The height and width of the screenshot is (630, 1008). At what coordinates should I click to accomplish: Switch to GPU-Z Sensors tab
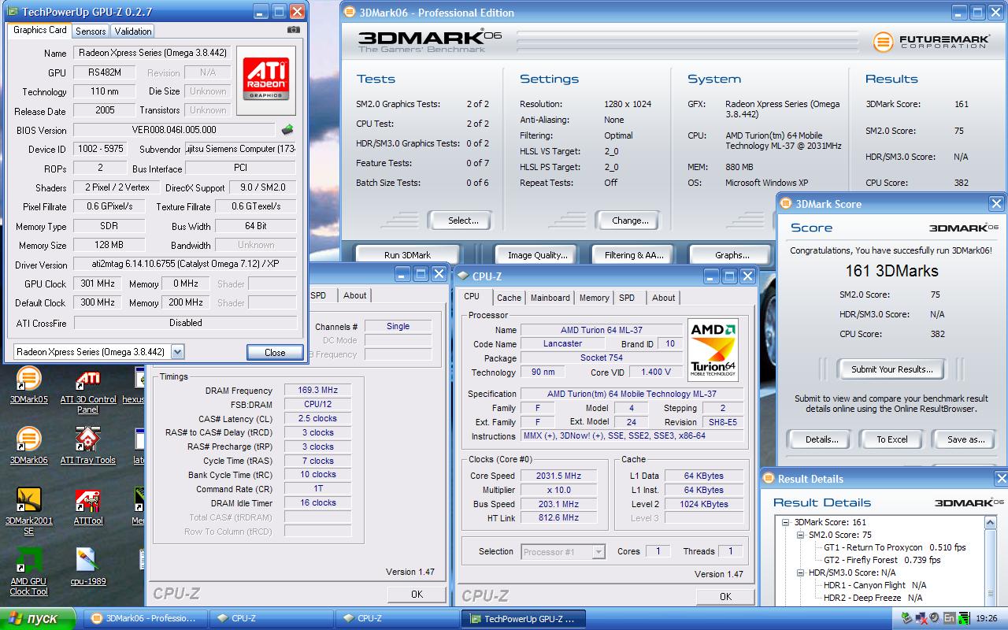point(91,31)
